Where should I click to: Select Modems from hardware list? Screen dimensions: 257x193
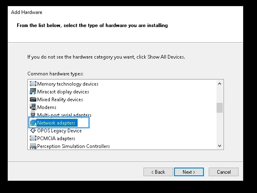[x=47, y=107]
